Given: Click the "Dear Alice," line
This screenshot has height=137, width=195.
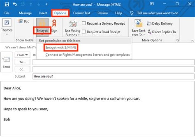Looking at the screenshot, I should tap(12, 88).
